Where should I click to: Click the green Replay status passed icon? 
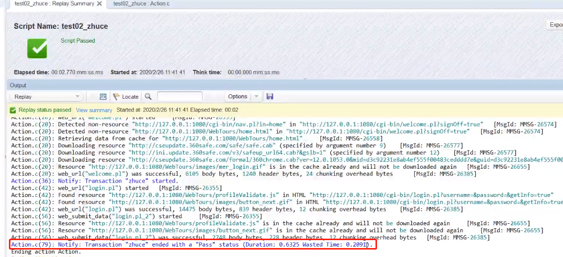13,110
